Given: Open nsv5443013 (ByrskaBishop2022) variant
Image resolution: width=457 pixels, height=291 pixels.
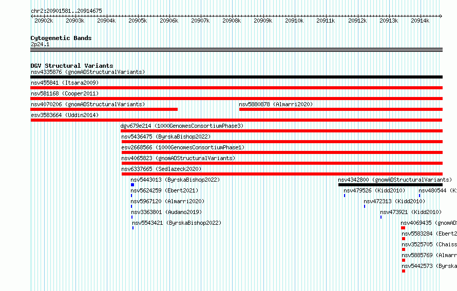Looking at the screenshot, I should 175,180.
